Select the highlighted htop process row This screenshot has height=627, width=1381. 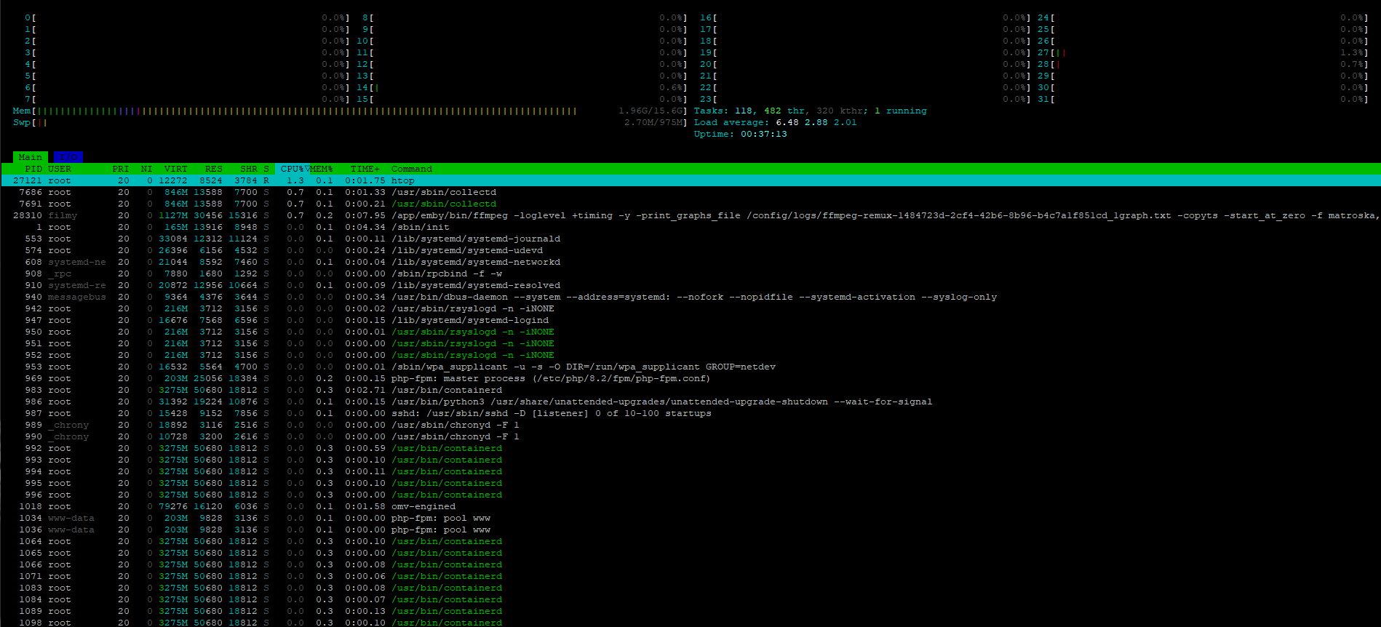click(x=402, y=180)
